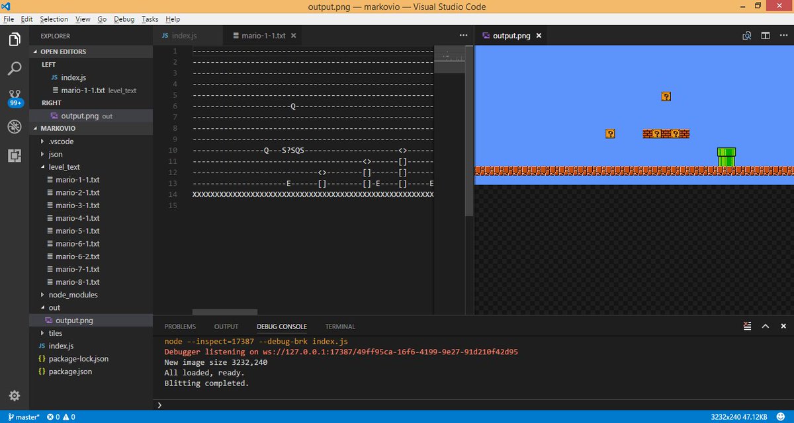The image size is (794, 423).
Task: Open the Selection menu
Action: click(54, 19)
